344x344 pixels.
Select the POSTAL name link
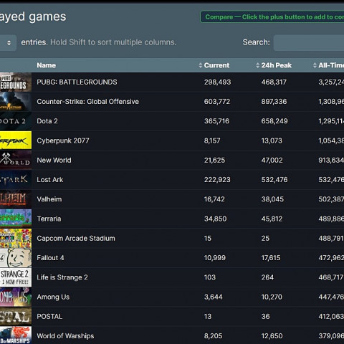(49, 317)
